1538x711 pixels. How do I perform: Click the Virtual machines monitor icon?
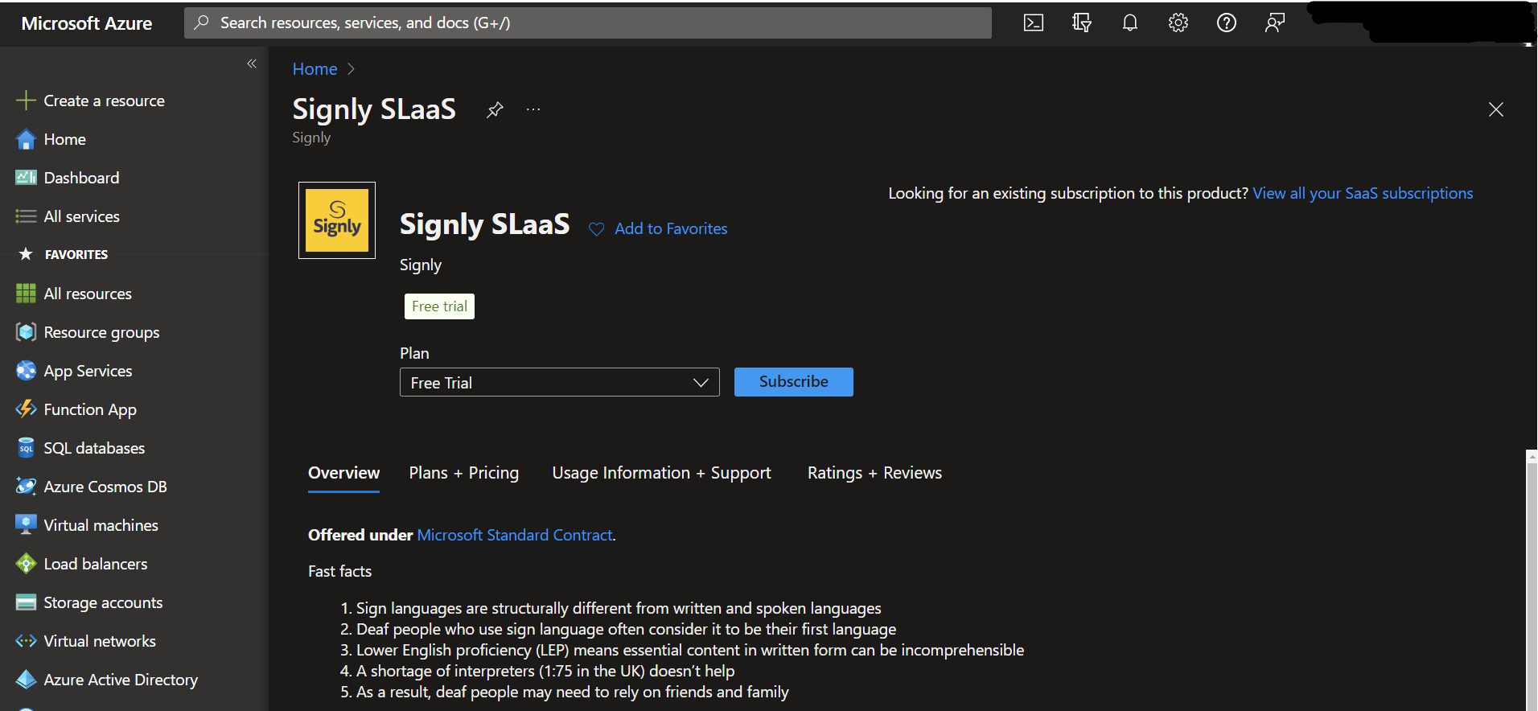point(26,525)
